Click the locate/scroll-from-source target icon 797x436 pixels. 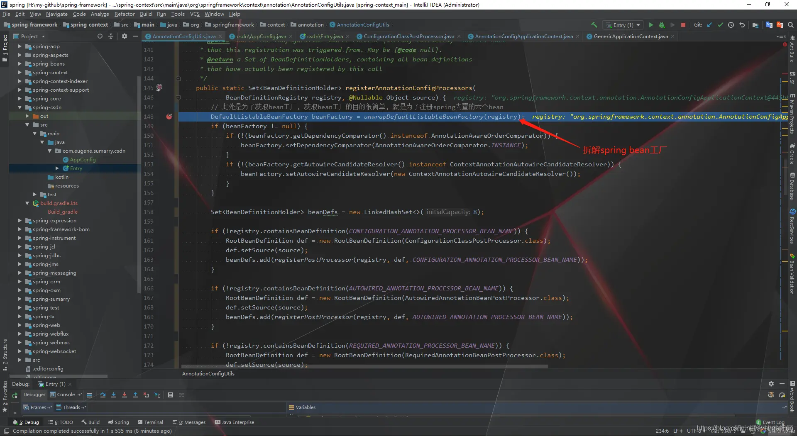100,37
